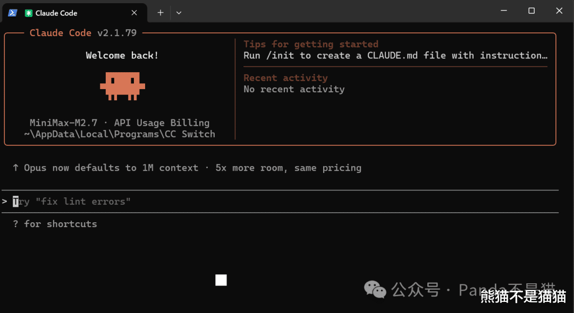Click the "Run /init" tip line
The width and height of the screenshot is (574, 313).
pyautogui.click(x=395, y=56)
